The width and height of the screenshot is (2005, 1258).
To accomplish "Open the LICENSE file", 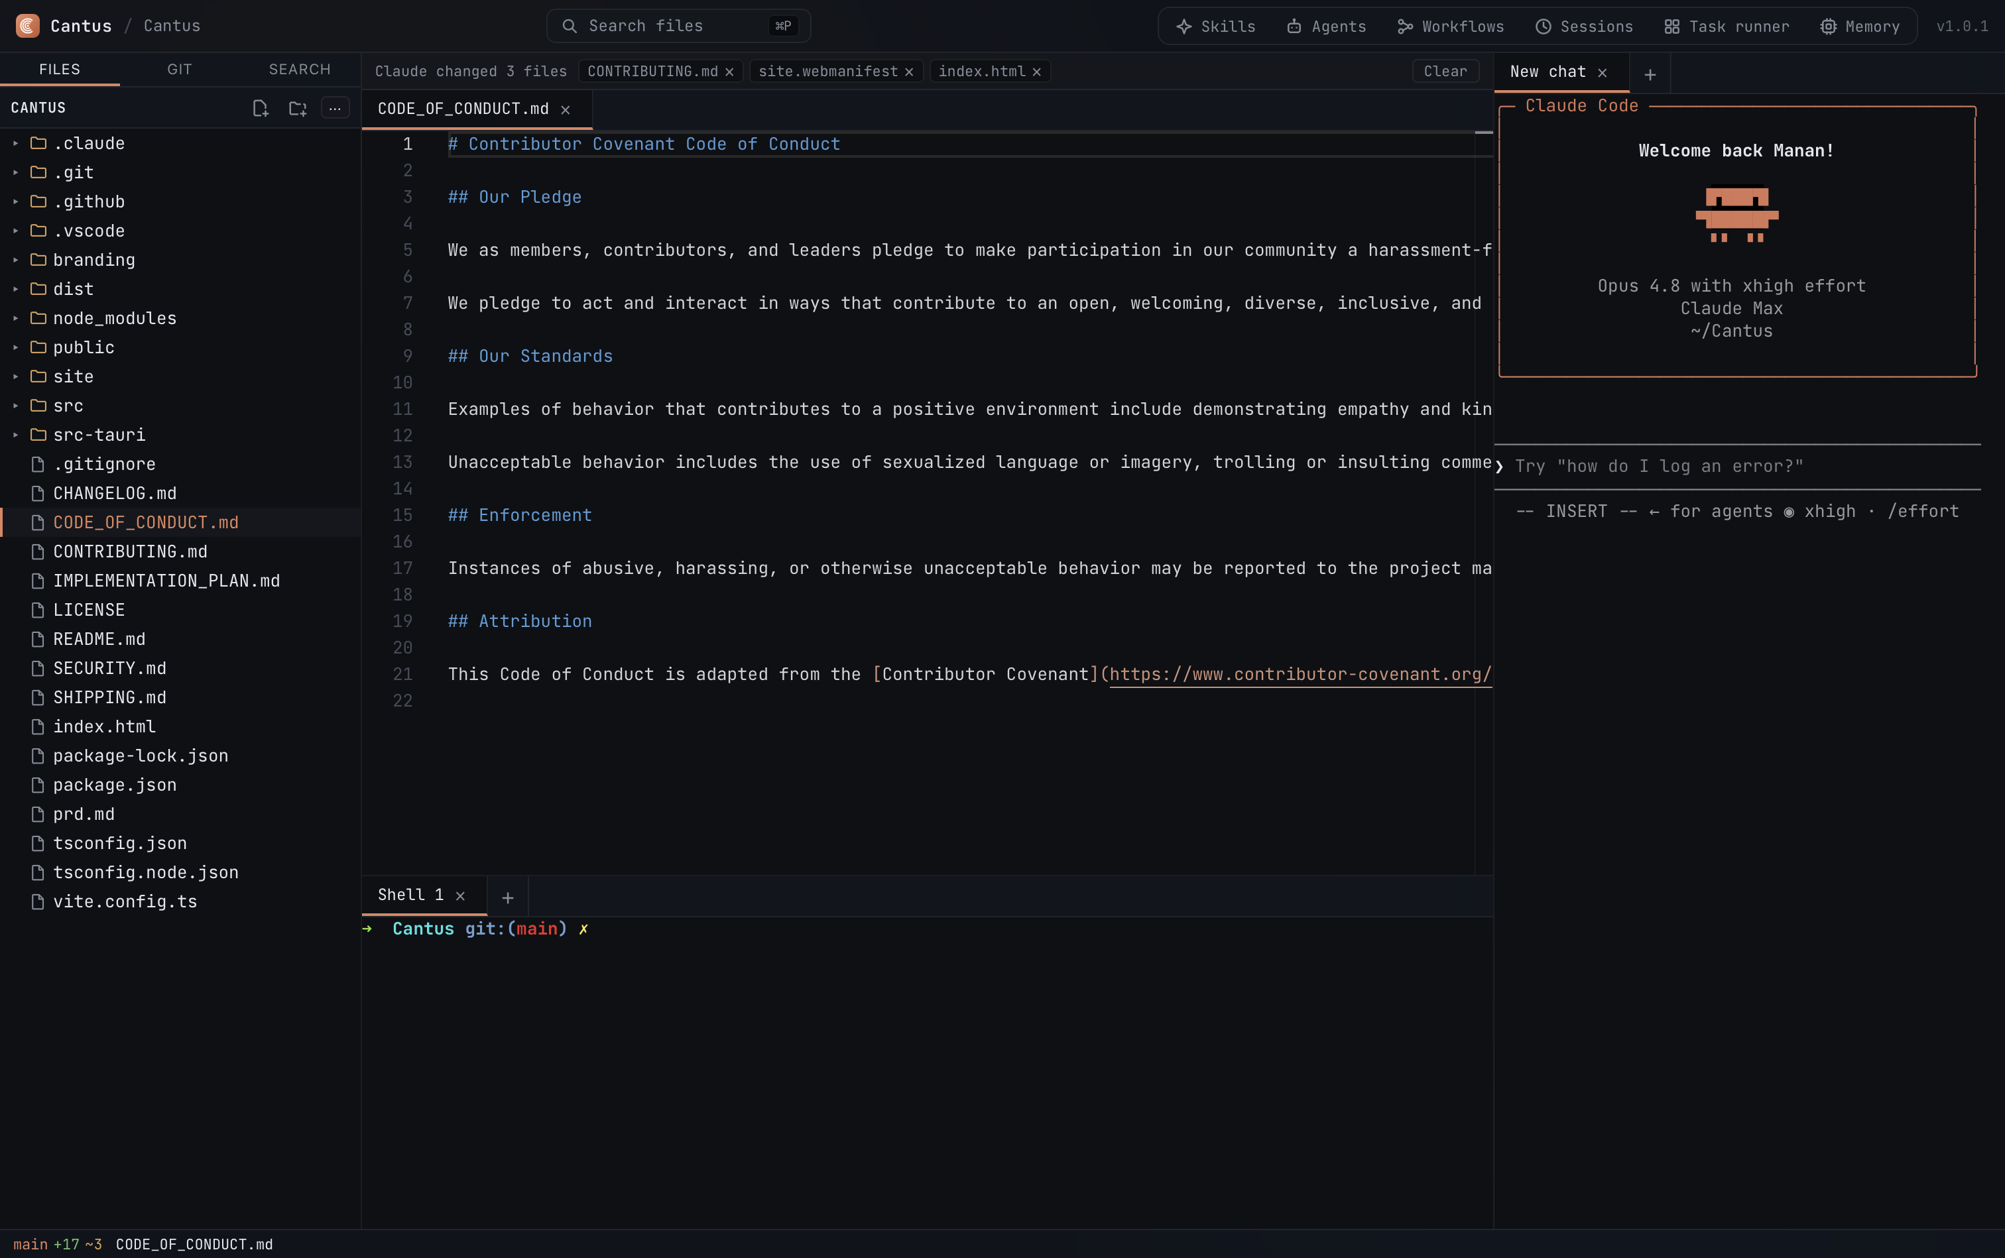I will pos(180,610).
